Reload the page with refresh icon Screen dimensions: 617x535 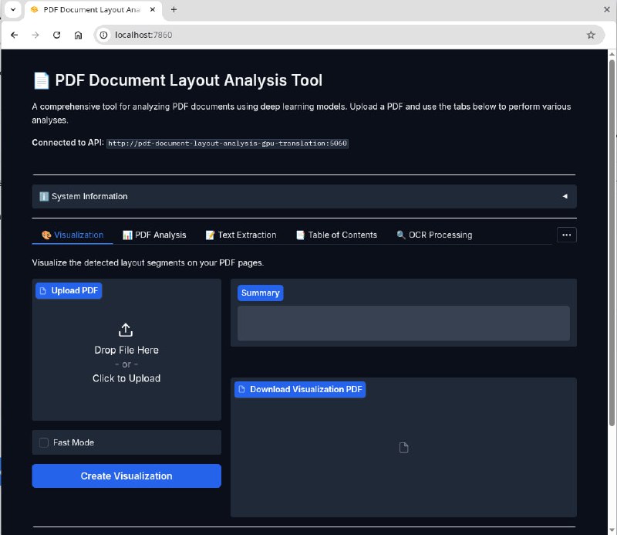[56, 35]
